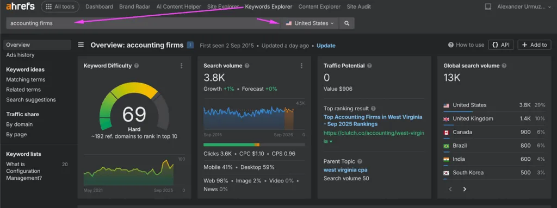
Task: Click the Update link
Action: (x=326, y=46)
